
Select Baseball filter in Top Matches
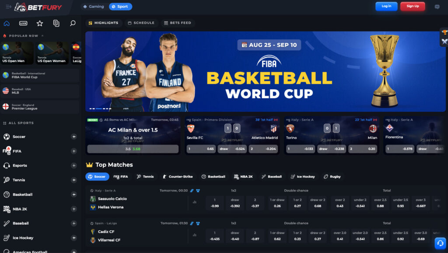(271, 177)
